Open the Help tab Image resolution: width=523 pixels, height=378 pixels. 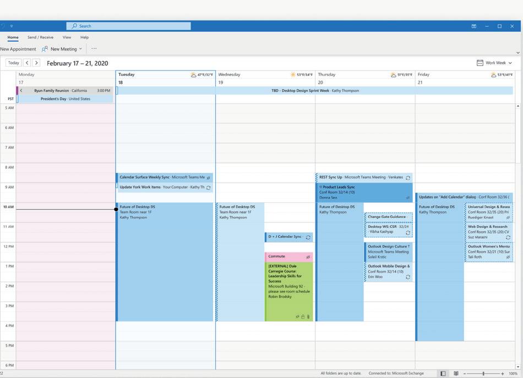pyautogui.click(x=84, y=37)
